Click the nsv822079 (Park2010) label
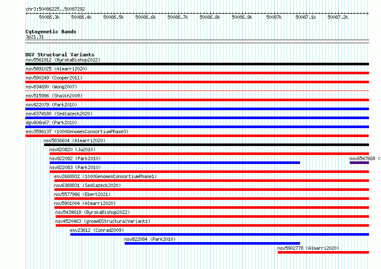This screenshot has width=381, height=269. click(51, 105)
